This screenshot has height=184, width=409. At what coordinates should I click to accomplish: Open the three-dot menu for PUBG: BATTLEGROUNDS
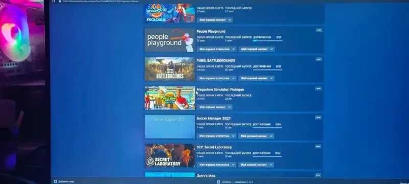[x=319, y=59]
